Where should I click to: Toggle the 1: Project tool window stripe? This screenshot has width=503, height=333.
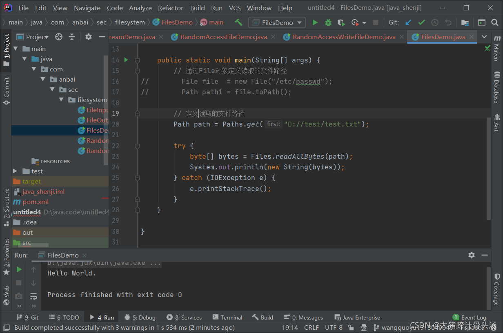pyautogui.click(x=6, y=50)
